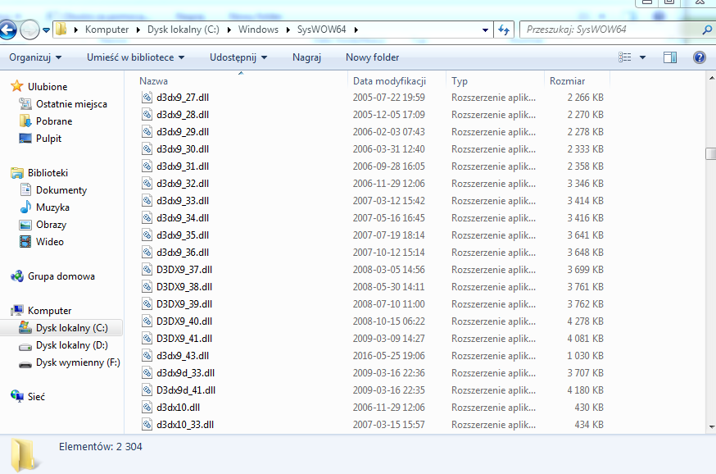716x474 pixels.
Task: Select Komputer in the address breadcrumb
Action: pyautogui.click(x=106, y=30)
